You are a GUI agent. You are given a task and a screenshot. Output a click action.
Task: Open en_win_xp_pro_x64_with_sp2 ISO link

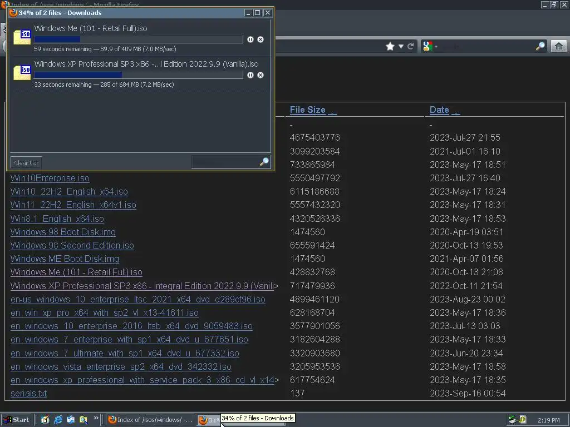tap(105, 312)
